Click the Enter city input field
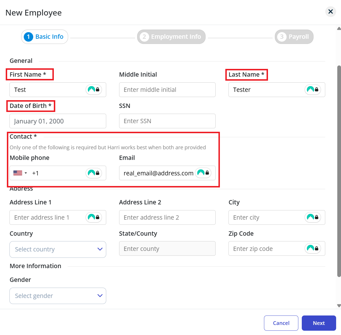The width and height of the screenshot is (341, 335). (277, 217)
